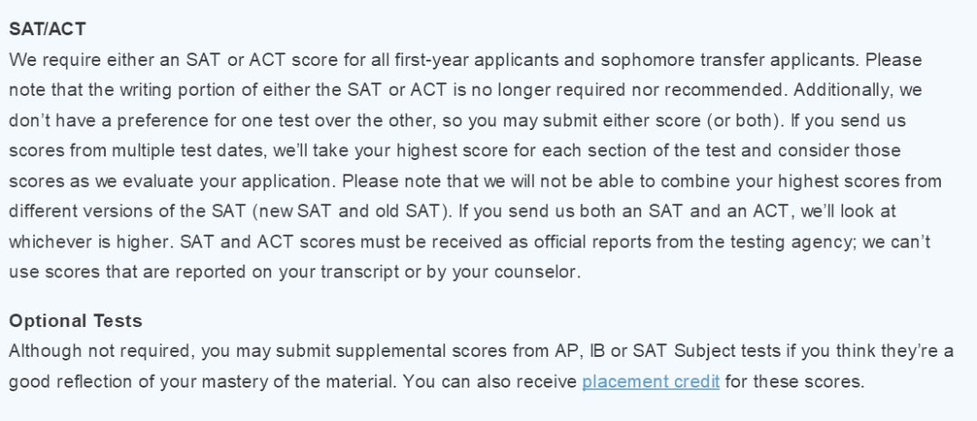
Task: Click the SAT/ACT section heading
Action: click(x=47, y=29)
